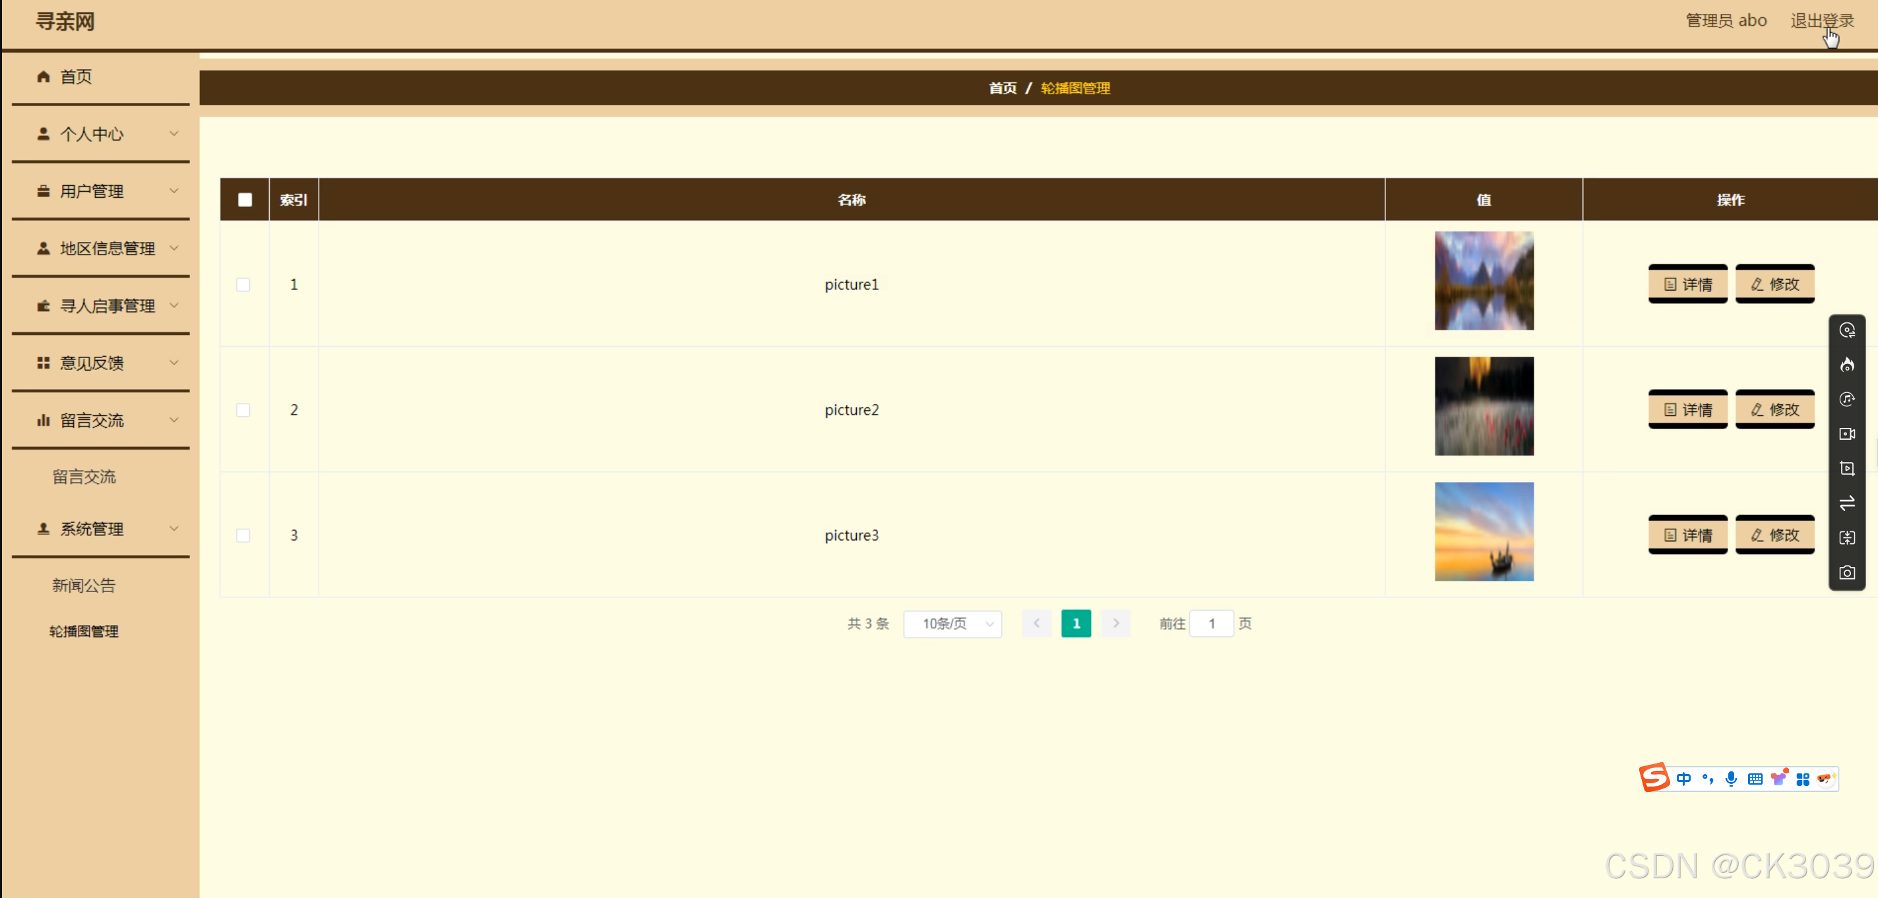
Task: Click the music note conversion icon
Action: [1846, 400]
